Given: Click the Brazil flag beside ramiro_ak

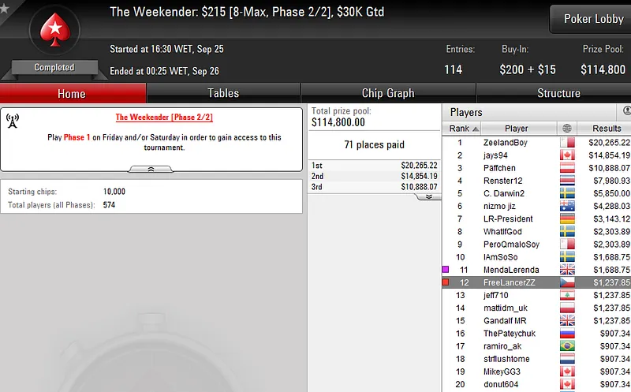Looking at the screenshot, I should [567, 345].
